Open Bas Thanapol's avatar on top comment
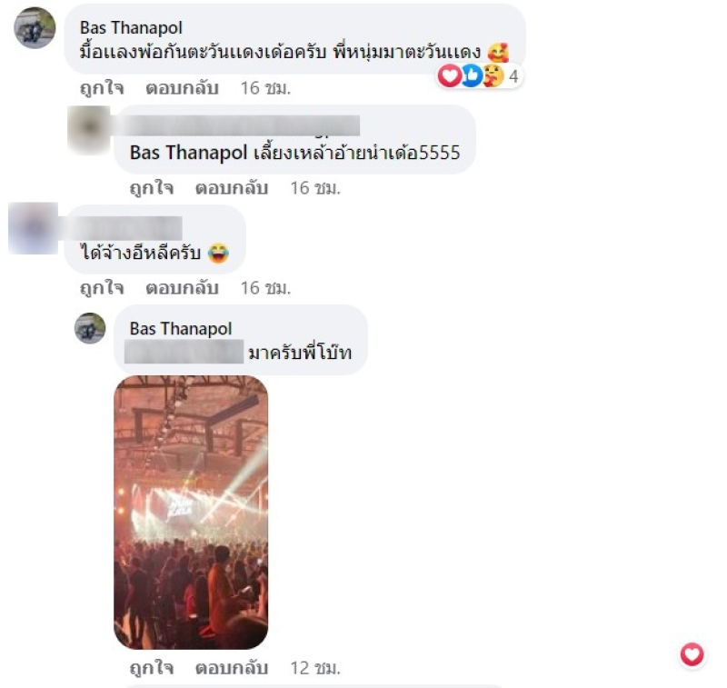Screen dimensions: 727x688 pos(35,28)
